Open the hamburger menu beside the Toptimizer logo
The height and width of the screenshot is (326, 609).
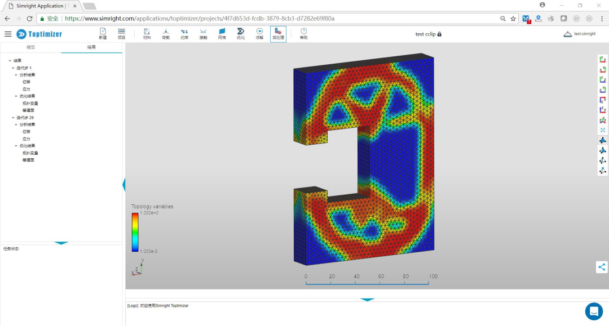8,34
